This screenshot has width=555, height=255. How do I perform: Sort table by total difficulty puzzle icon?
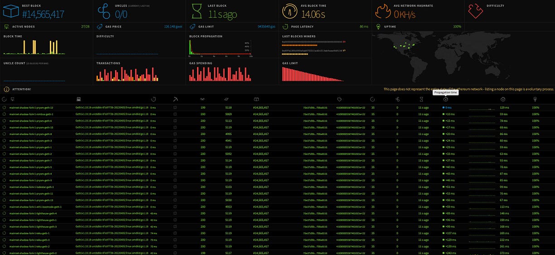(x=339, y=99)
